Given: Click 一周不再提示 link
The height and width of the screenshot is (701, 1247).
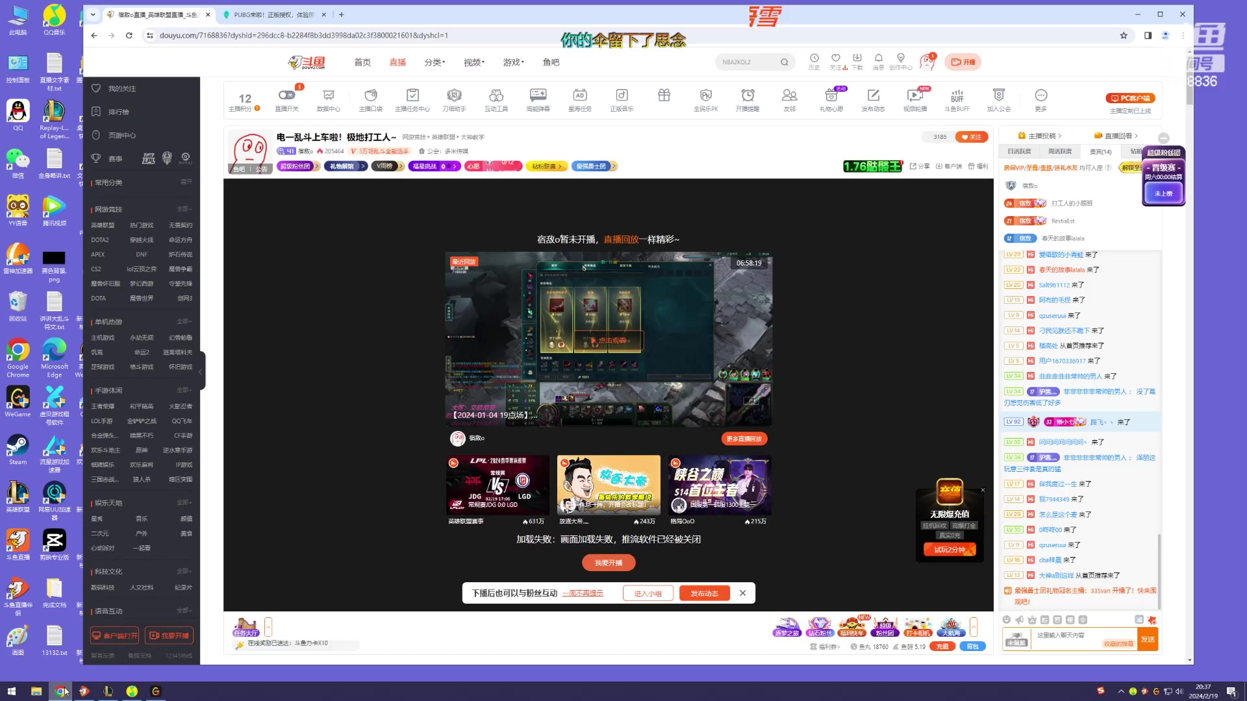Looking at the screenshot, I should [x=583, y=593].
